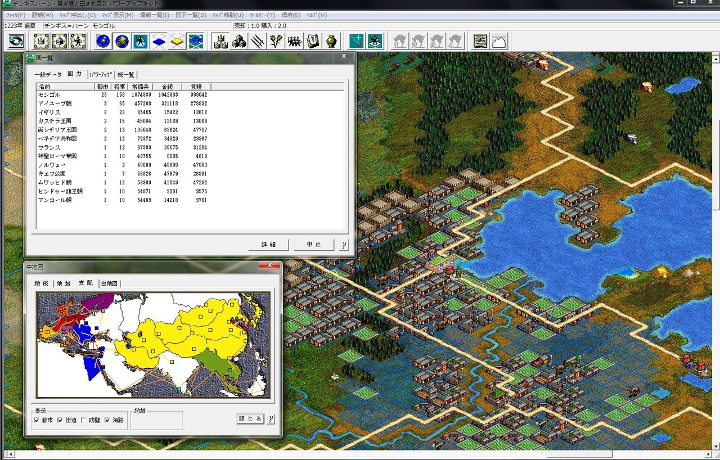Enable the 防壁 display checkbox
Screen dimensions: 720x460
click(x=91, y=420)
